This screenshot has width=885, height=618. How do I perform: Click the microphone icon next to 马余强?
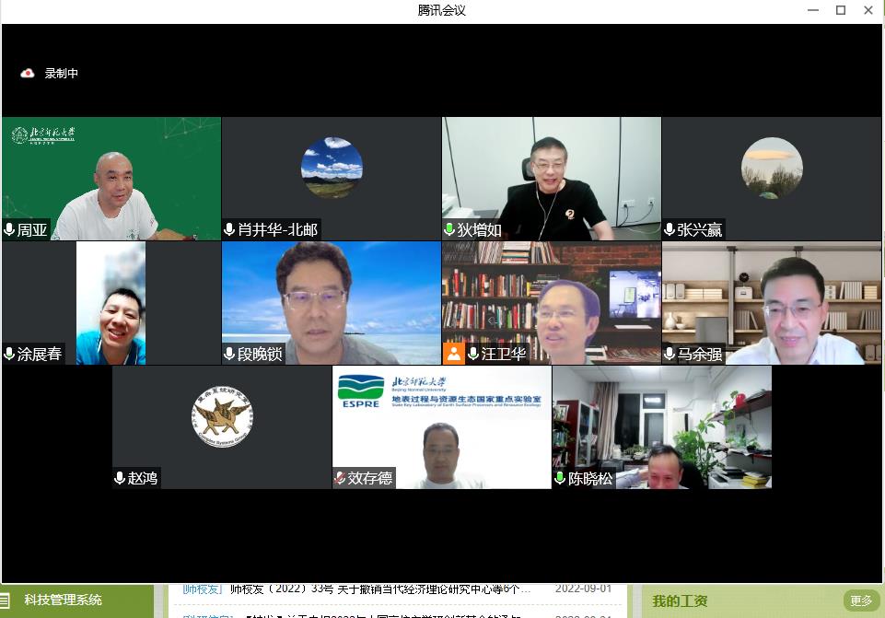[x=670, y=354]
